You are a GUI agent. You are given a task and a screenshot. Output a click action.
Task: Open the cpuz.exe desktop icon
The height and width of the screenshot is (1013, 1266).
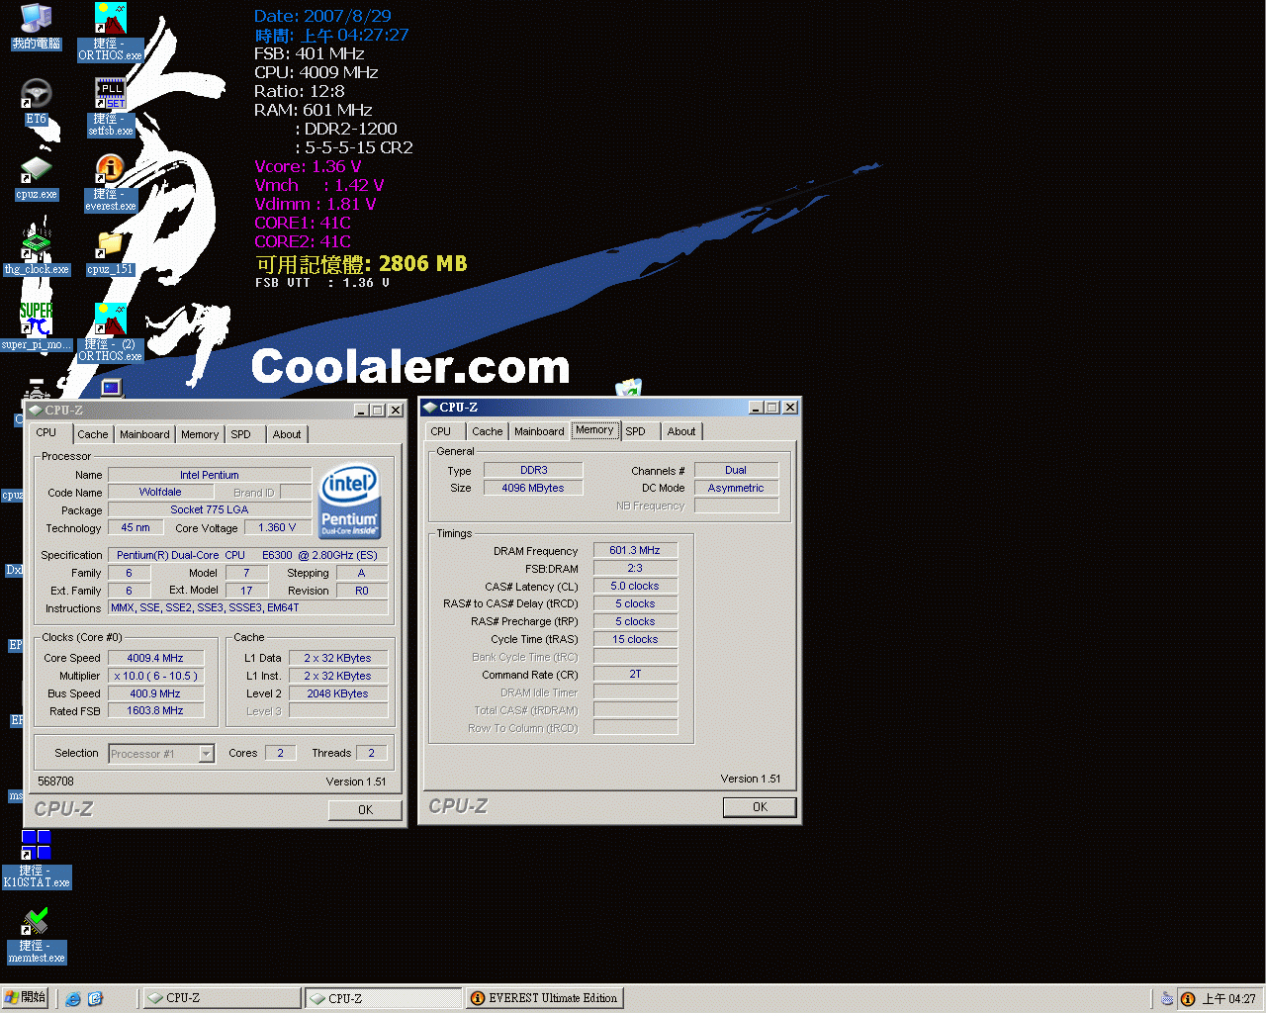tap(36, 178)
